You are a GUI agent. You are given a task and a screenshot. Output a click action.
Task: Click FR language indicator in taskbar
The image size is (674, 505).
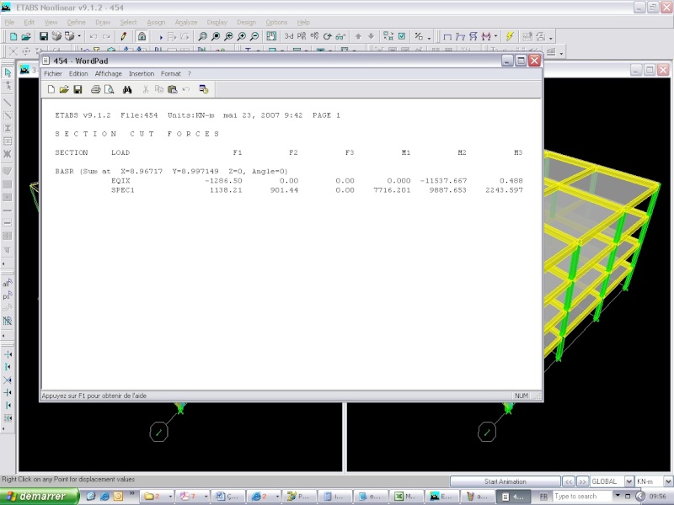543,497
